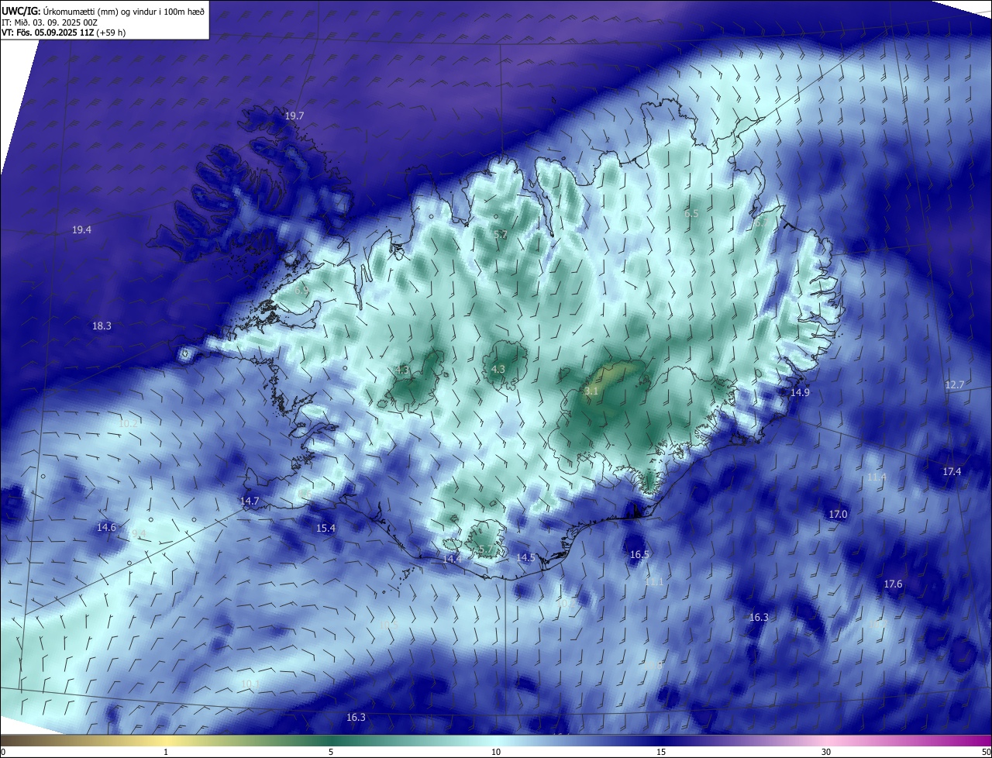Click the 18.3 map reading
Viewport: 992px width, 758px height.
[102, 326]
